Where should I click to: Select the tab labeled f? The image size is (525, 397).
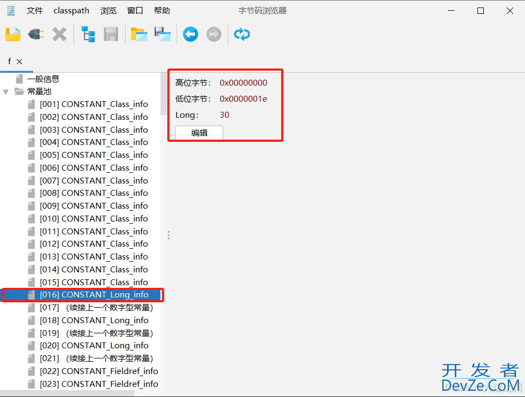click(10, 62)
